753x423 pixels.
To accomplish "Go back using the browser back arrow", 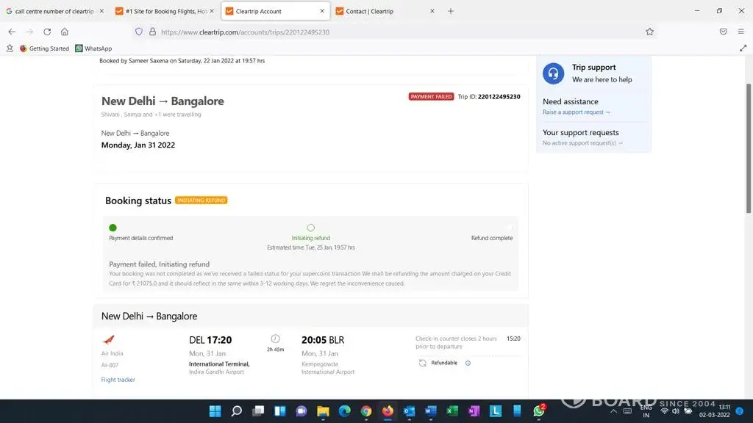I will (x=12, y=32).
